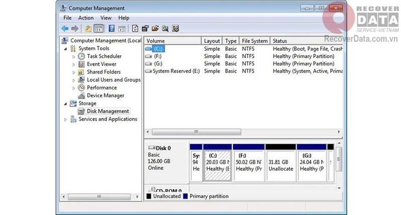This screenshot has width=401, height=215.
Task: Select the (C:) volume in list
Action: (158, 49)
